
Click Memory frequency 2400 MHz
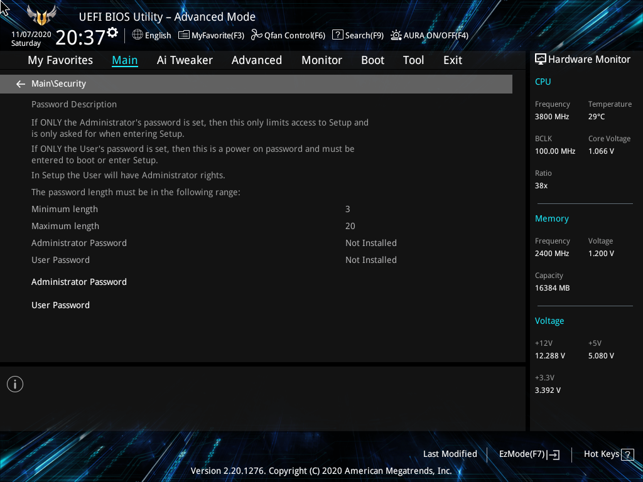552,254
